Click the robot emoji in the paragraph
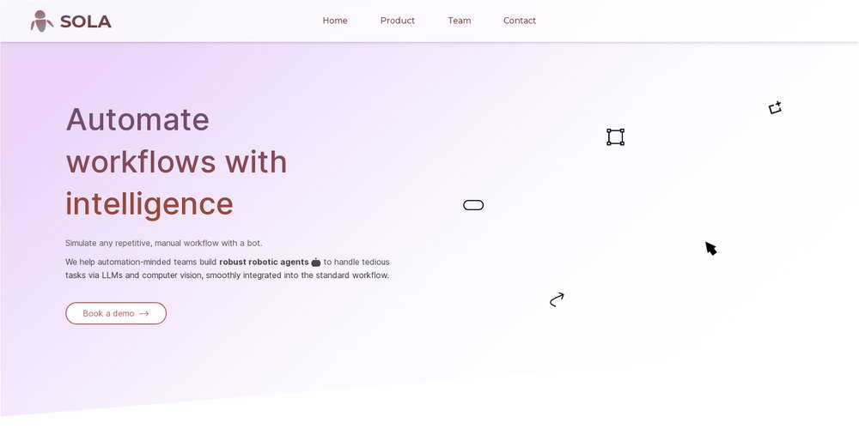The width and height of the screenshot is (859, 447). (x=316, y=263)
